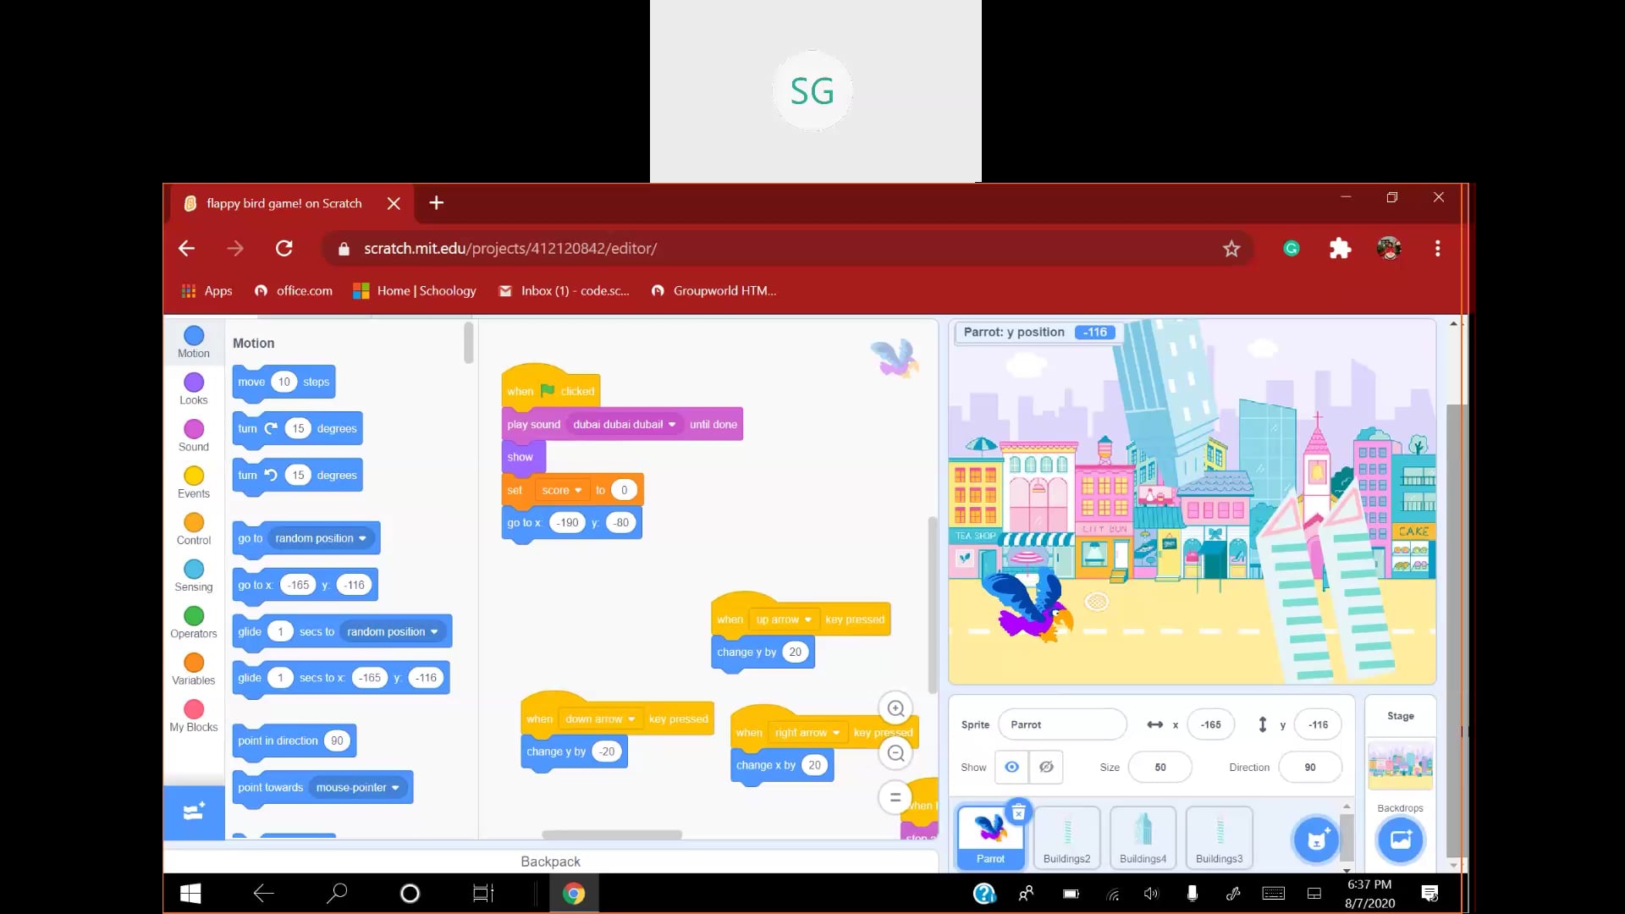
Task: Zoom in on the code workspace
Action: (x=895, y=708)
